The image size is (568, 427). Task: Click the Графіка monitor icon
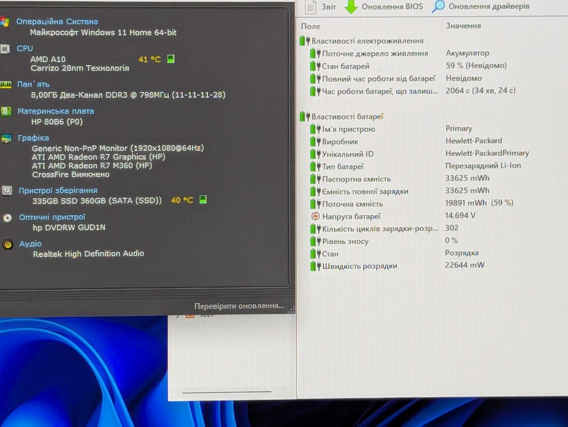(x=7, y=138)
